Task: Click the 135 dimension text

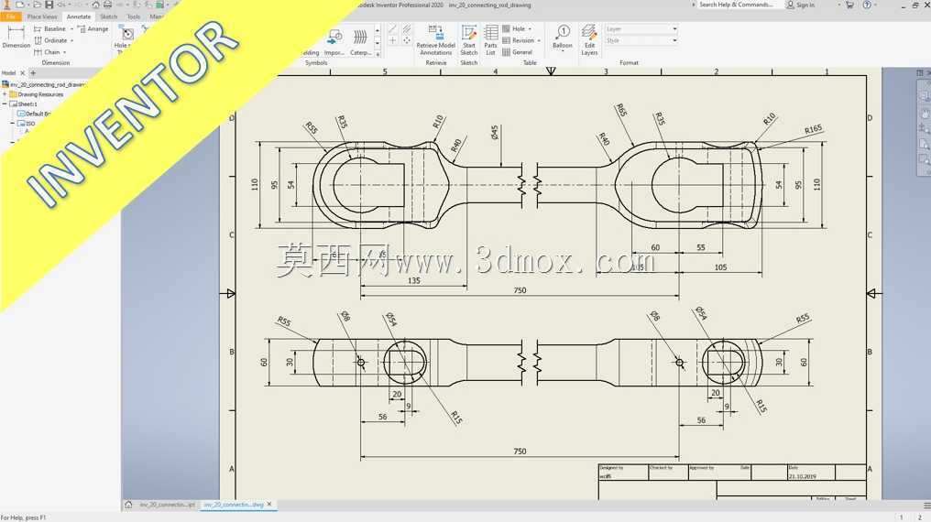Action: tap(414, 280)
